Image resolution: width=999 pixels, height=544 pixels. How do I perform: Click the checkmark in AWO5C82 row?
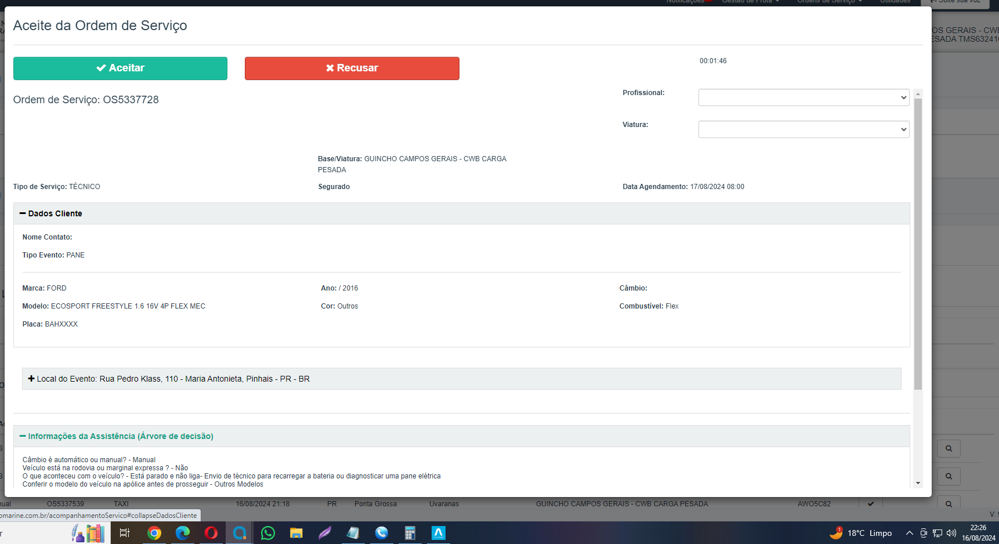[870, 504]
